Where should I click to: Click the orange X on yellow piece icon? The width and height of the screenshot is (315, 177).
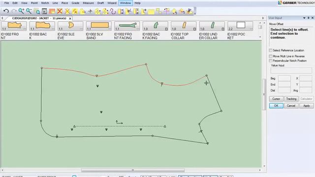click(x=67, y=11)
